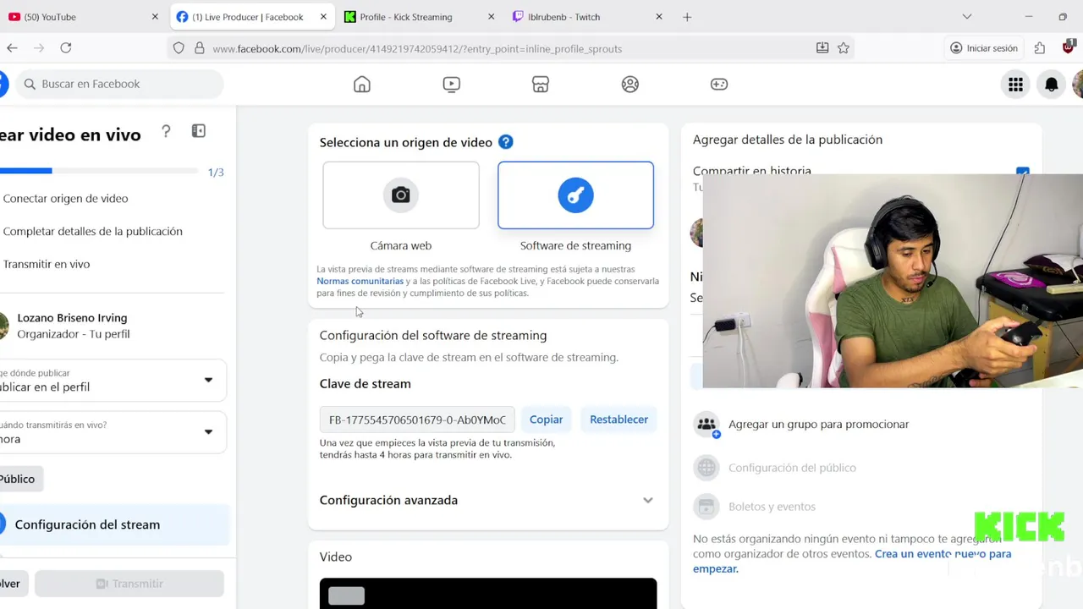Open the Gaming controller icon
Image resolution: width=1083 pixels, height=609 pixels.
point(719,84)
